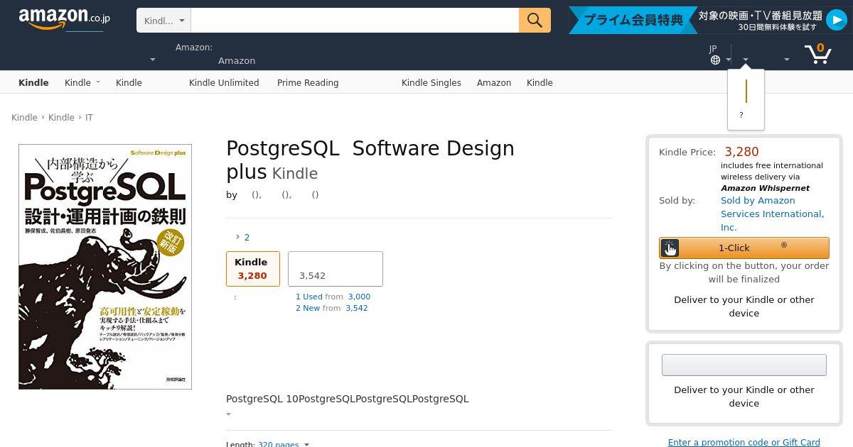
Task: Click the 1-Click hand pointer icon
Action: point(670,248)
